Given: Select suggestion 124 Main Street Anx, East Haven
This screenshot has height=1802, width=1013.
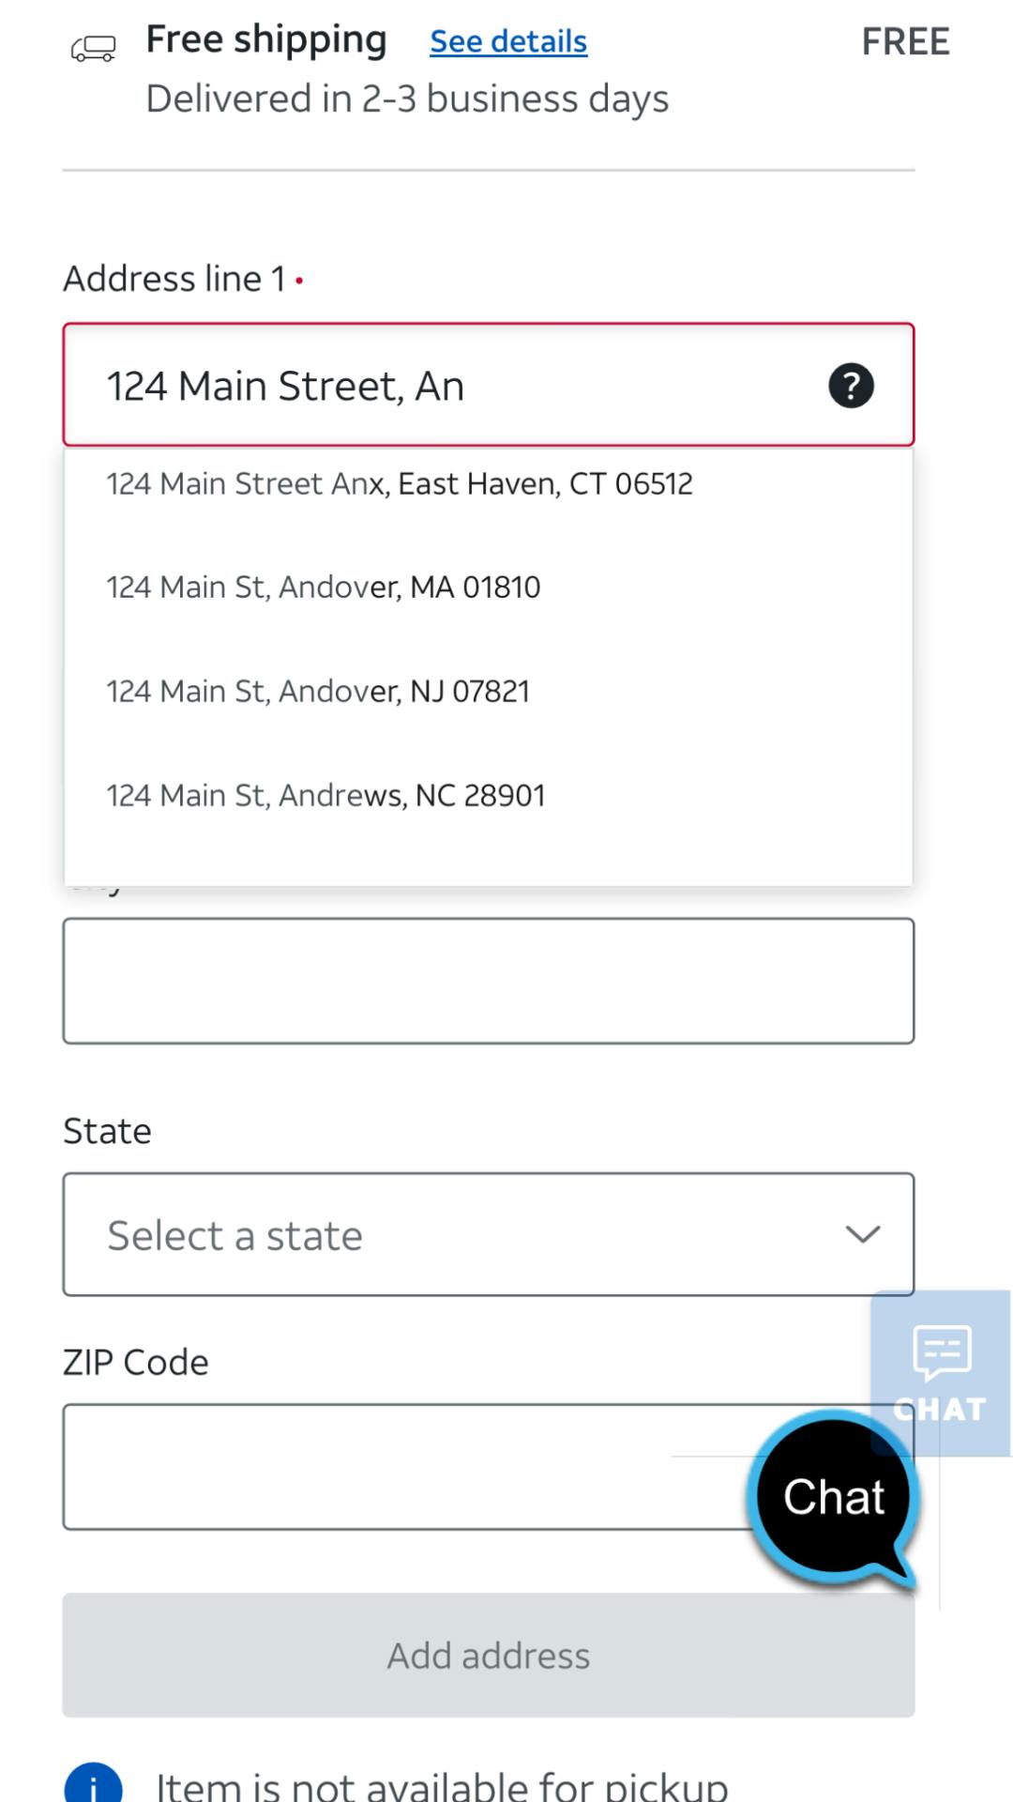Looking at the screenshot, I should [x=399, y=482].
